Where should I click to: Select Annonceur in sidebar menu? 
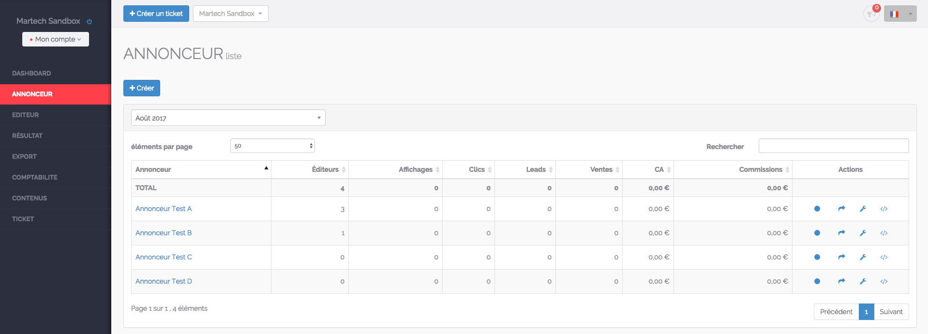point(56,94)
